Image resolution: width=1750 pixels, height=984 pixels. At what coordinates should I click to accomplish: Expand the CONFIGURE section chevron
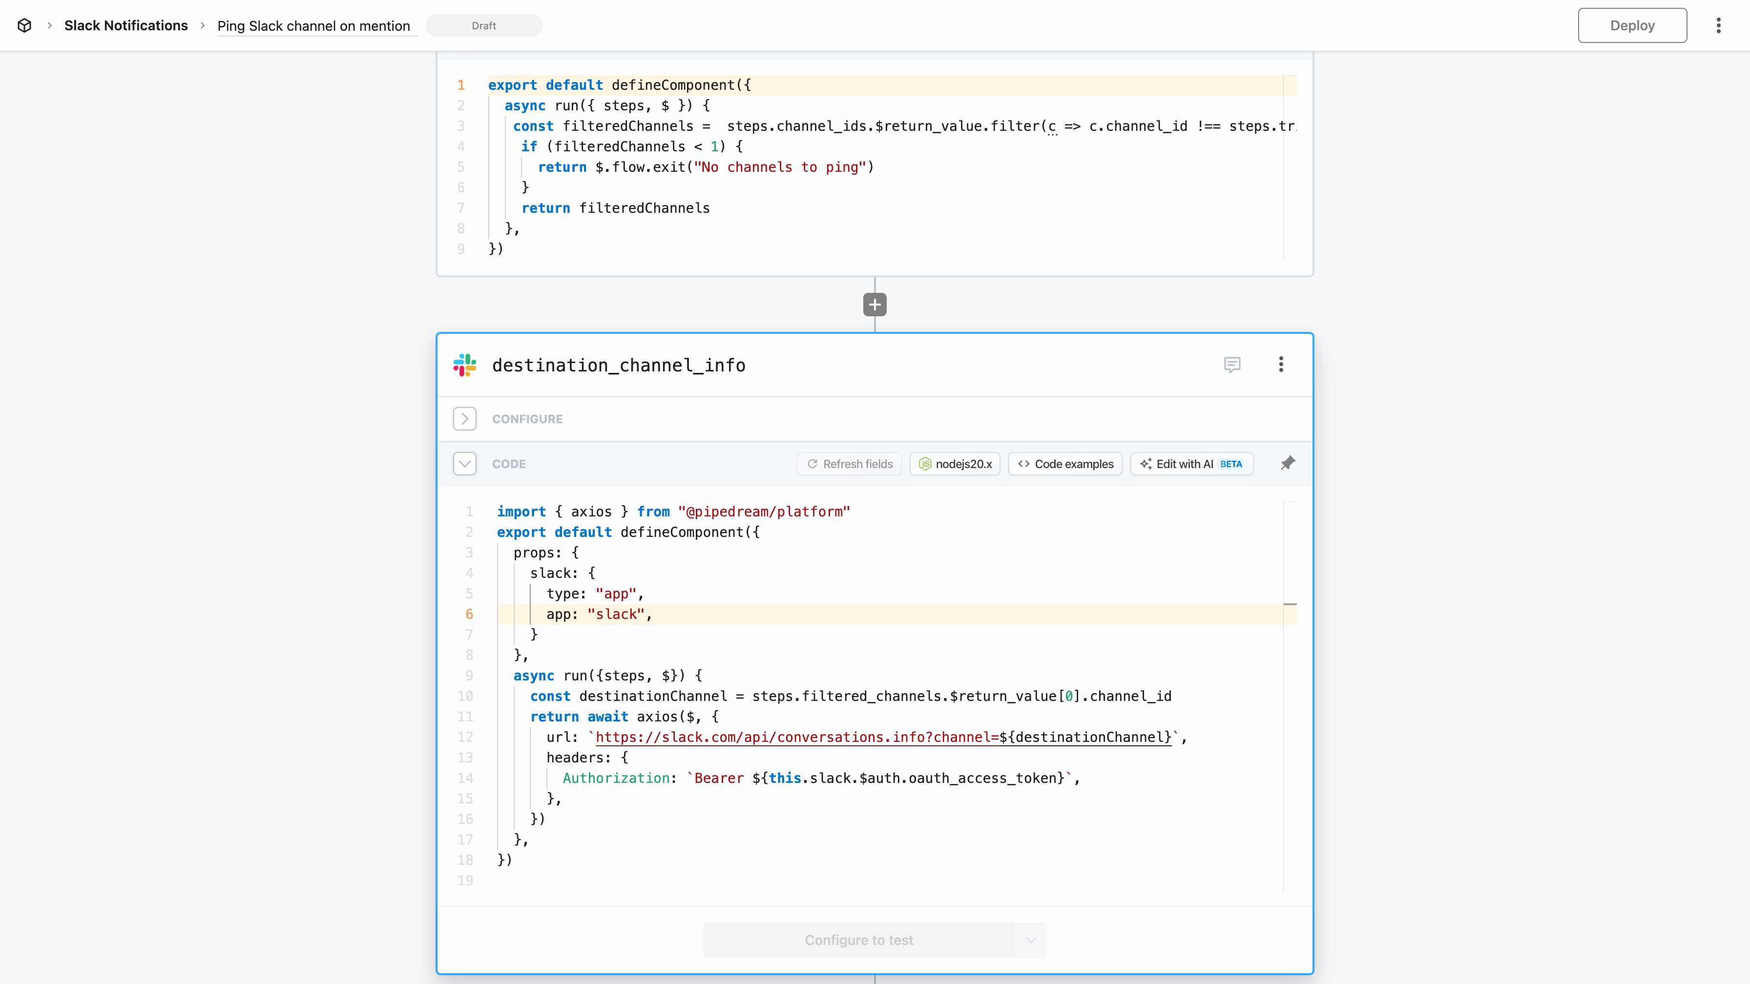tap(465, 418)
